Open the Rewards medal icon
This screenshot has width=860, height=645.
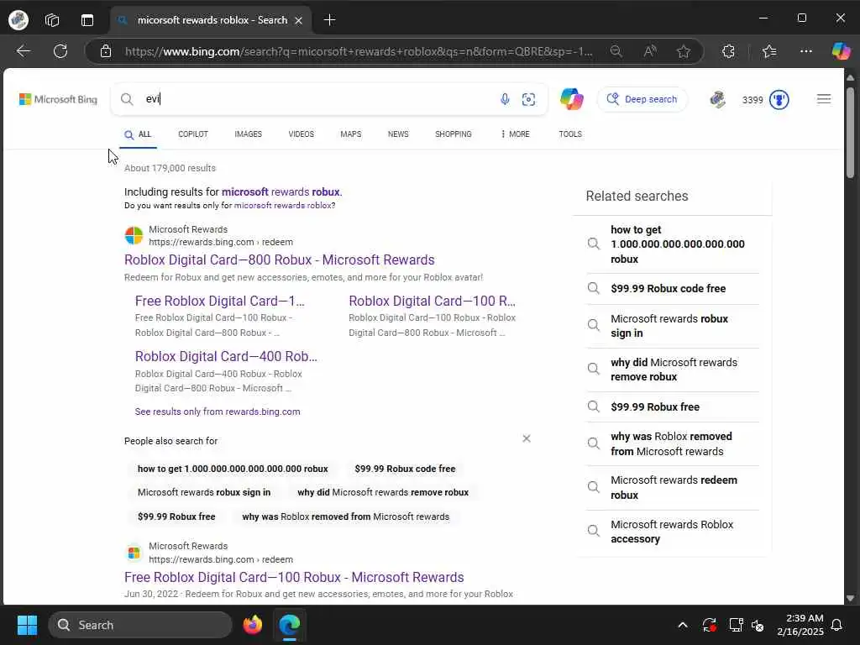click(779, 100)
